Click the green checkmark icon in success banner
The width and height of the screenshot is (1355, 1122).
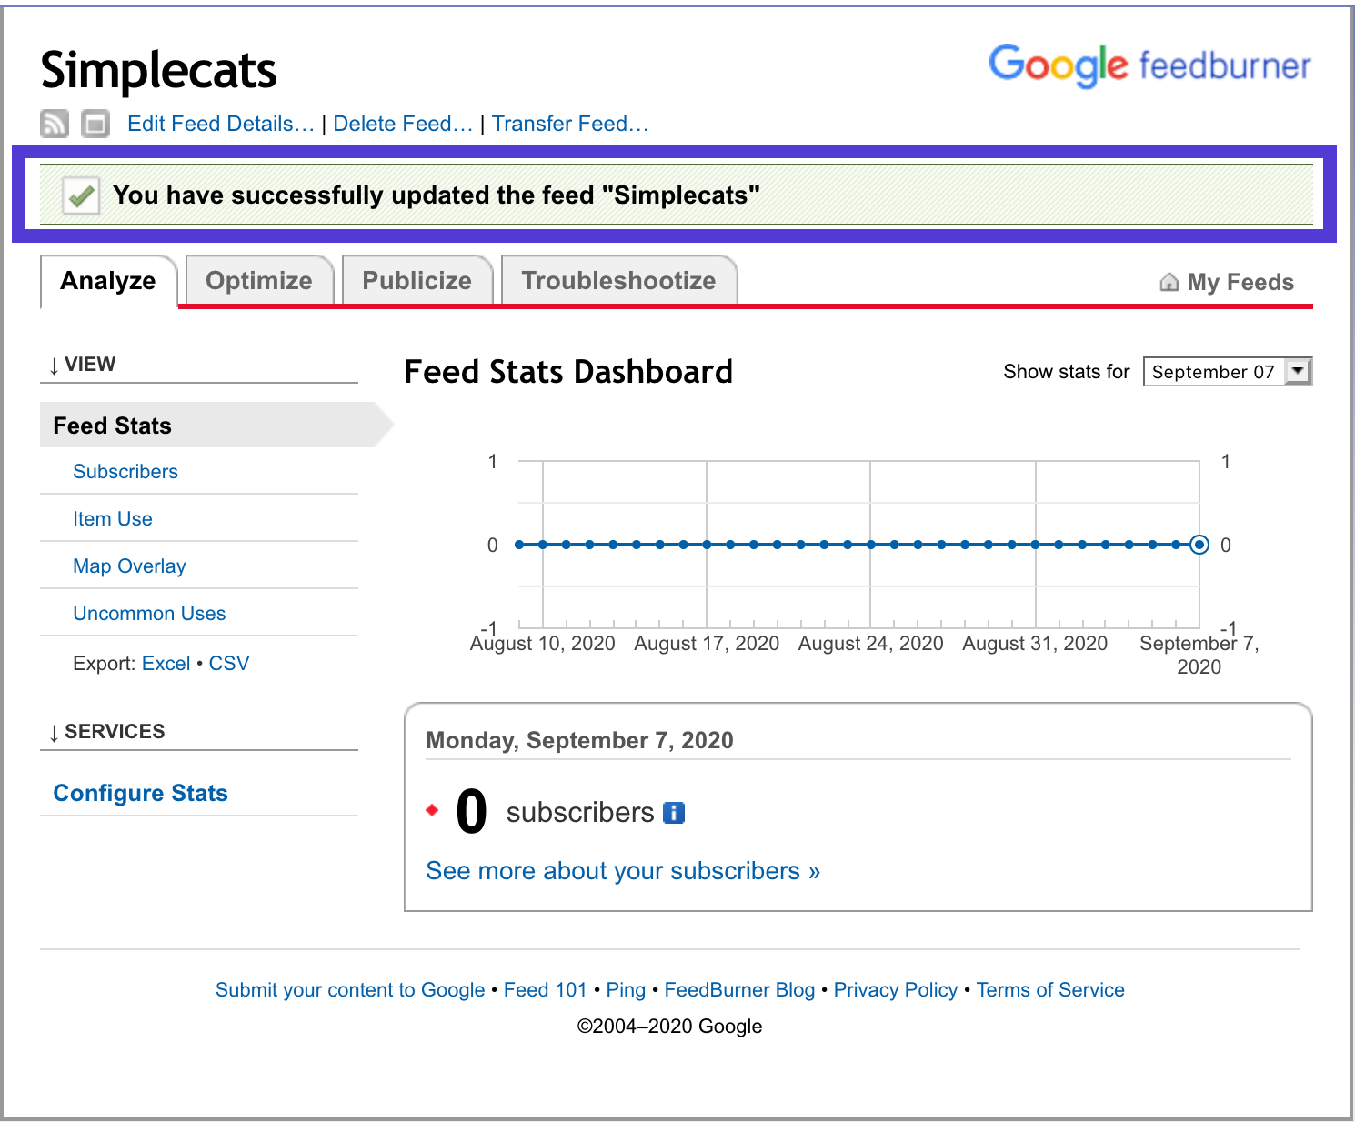coord(81,195)
